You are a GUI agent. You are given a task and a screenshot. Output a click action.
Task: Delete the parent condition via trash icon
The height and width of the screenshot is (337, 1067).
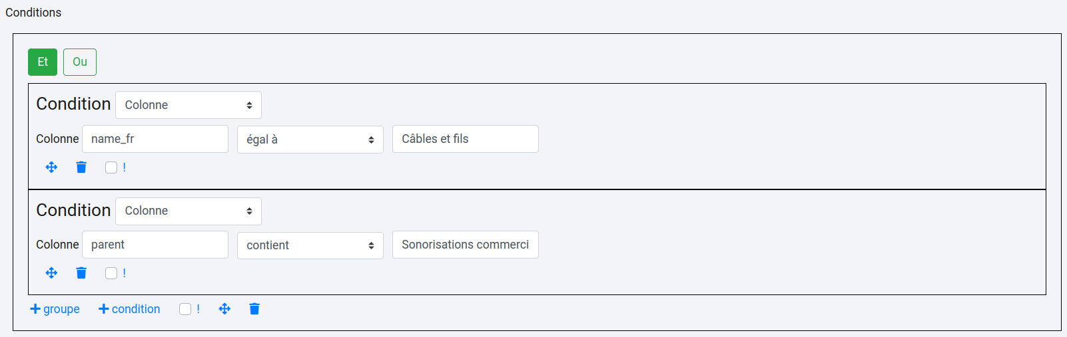pos(81,273)
